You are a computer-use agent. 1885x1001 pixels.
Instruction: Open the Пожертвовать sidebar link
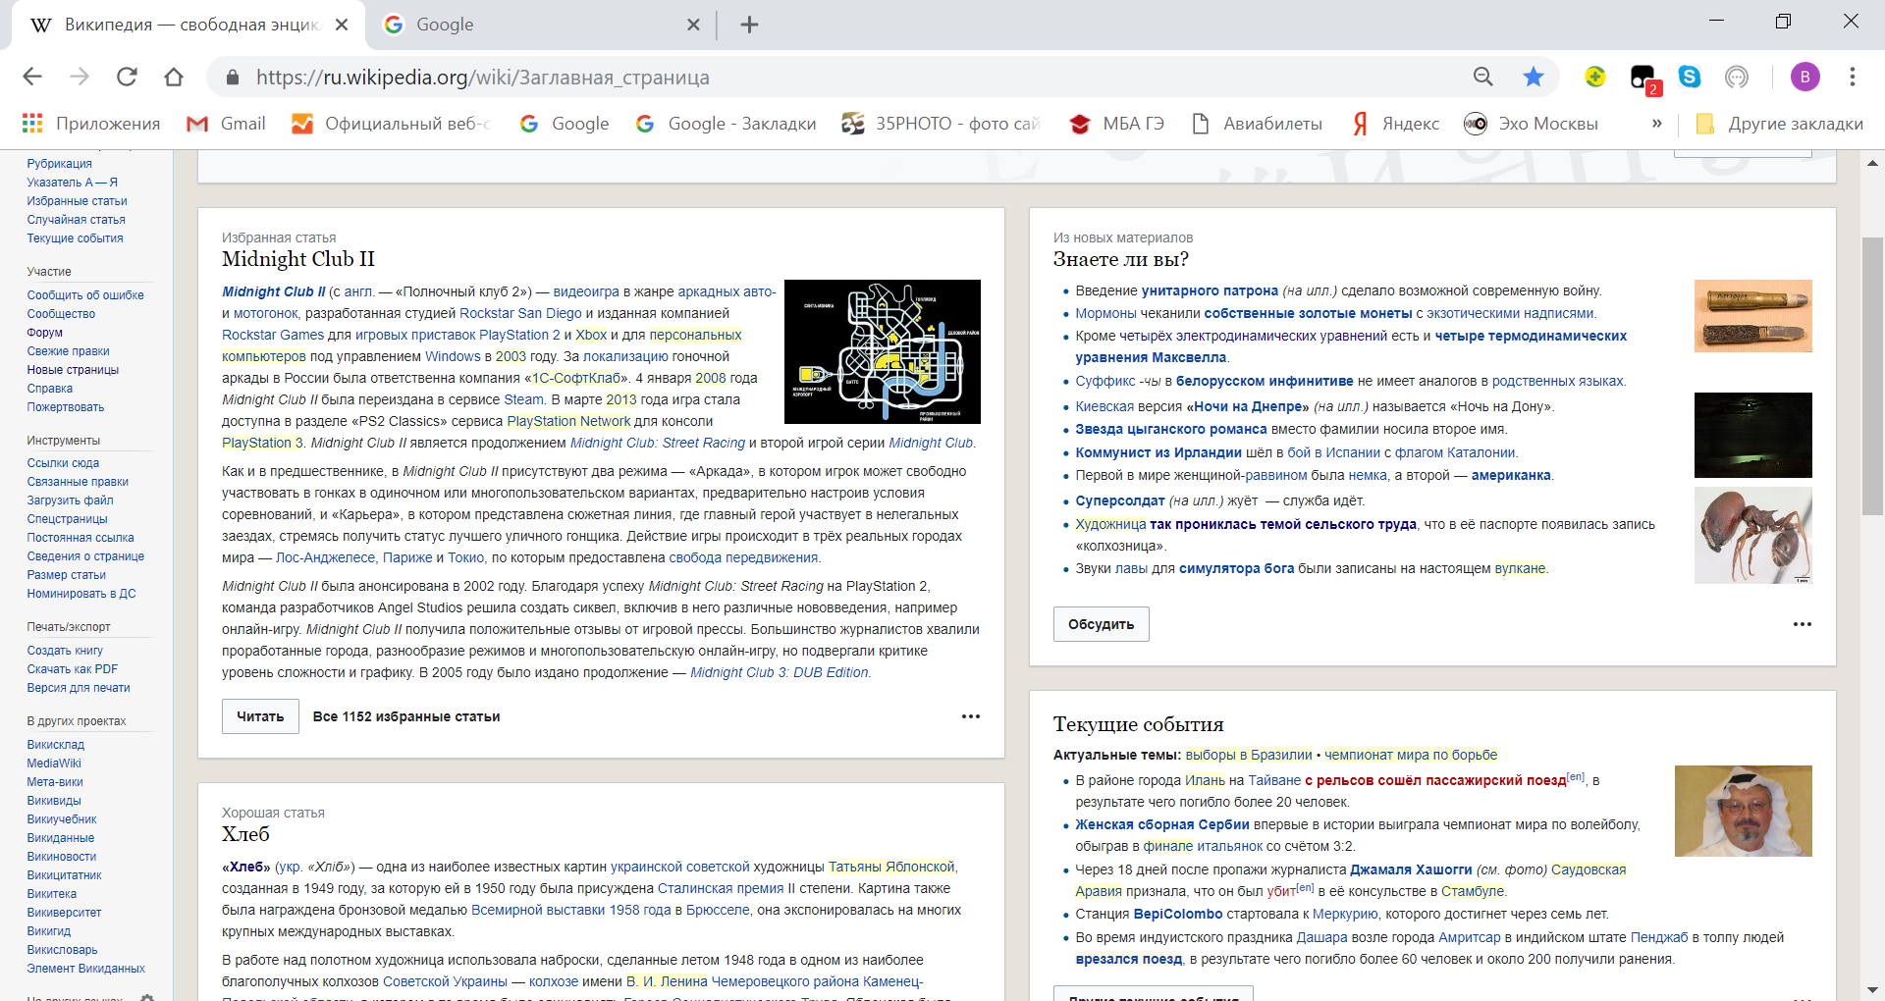pos(66,407)
